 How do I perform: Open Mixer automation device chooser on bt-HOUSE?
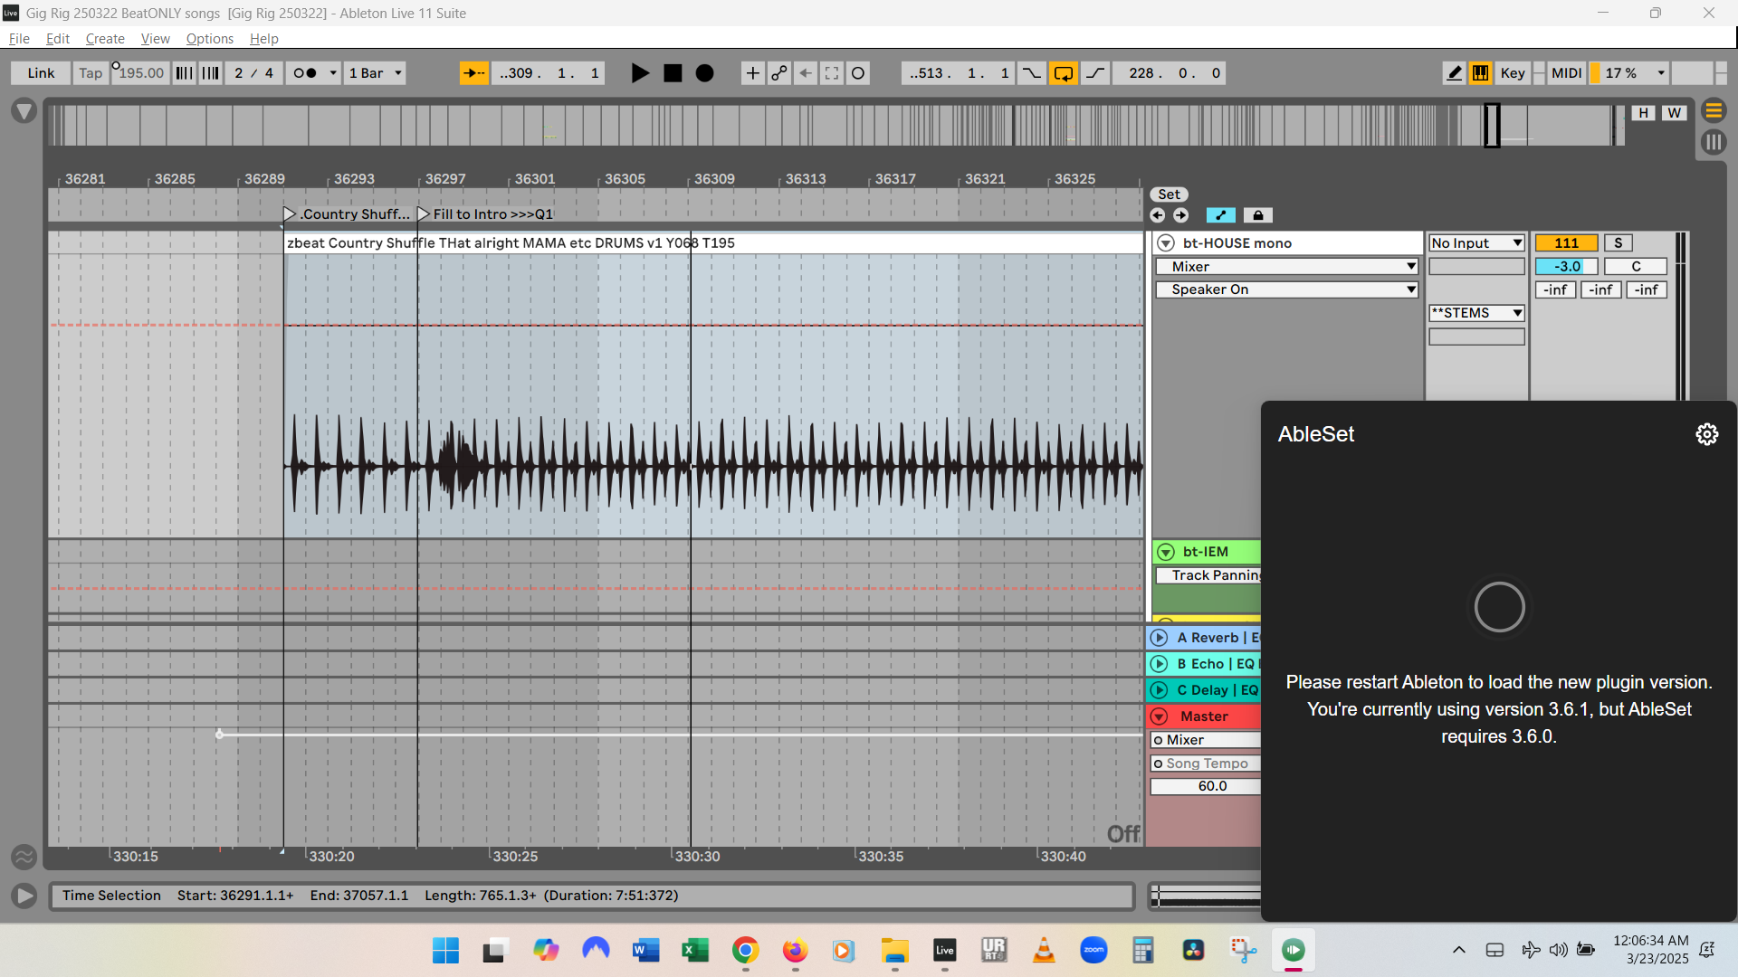click(1286, 267)
